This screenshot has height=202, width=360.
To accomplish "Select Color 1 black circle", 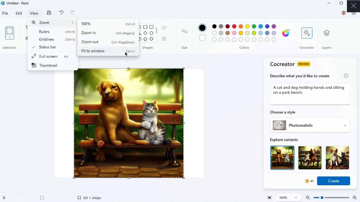I will click(x=202, y=28).
